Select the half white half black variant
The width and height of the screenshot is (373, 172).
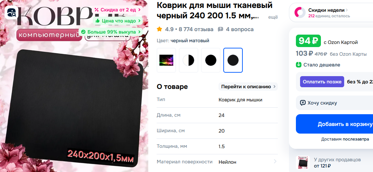(x=188, y=60)
